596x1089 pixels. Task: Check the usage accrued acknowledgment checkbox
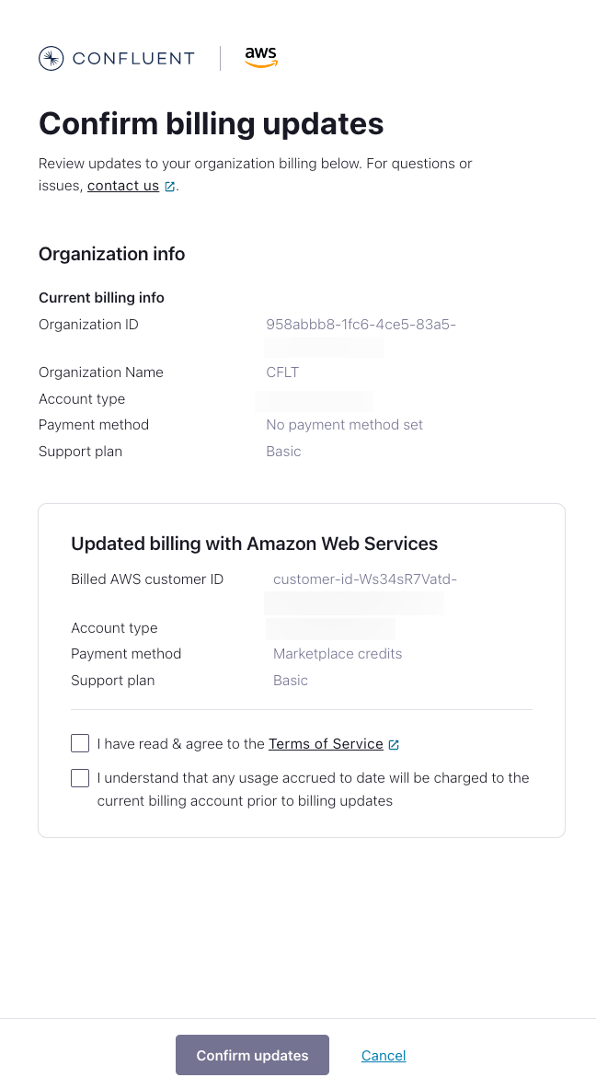pyautogui.click(x=80, y=777)
